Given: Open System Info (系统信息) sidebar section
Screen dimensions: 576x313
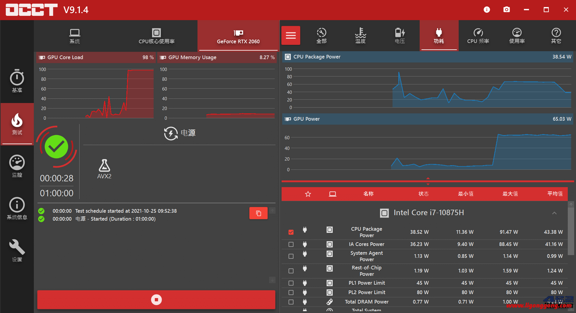Looking at the screenshot, I should point(17,208).
